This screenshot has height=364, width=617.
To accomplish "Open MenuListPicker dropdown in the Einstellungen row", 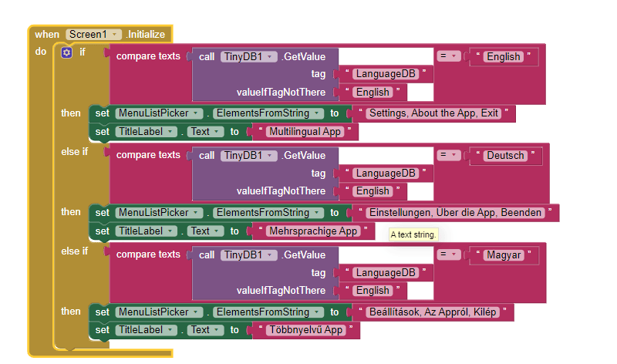I will tap(159, 213).
